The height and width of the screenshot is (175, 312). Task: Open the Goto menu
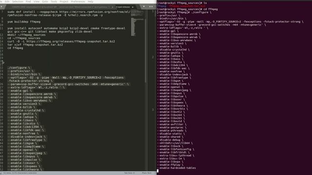coord(45,1)
